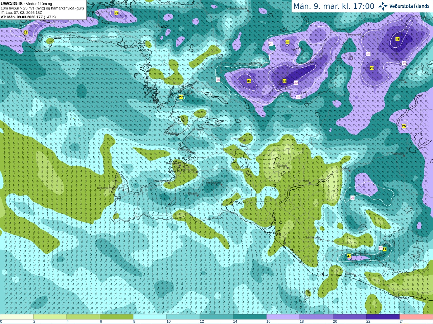Click the yellow 35 gust label
The height and width of the screenshot is (324, 433).
click(x=284, y=81)
